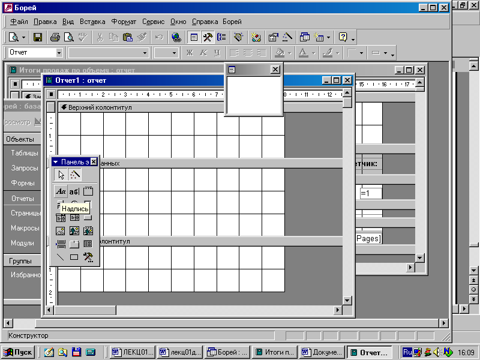Screen dimensions: 480x360
Task: Select the Tab Control tool in the toolbox
Action: pos(74,244)
